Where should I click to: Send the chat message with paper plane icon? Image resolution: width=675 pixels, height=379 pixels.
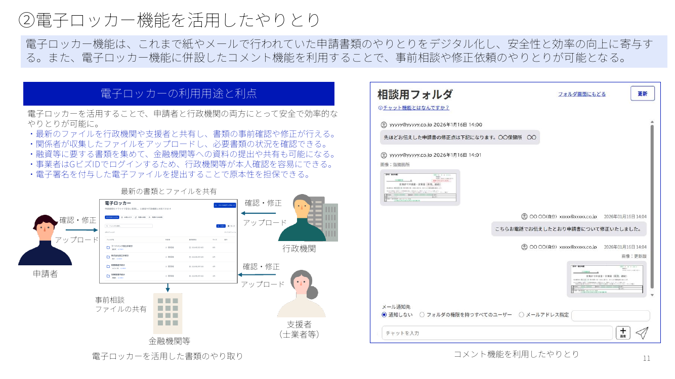tap(642, 333)
